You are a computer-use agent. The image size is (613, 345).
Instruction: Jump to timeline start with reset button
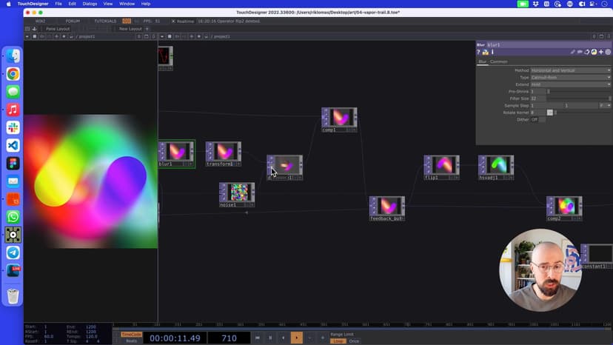point(257,338)
